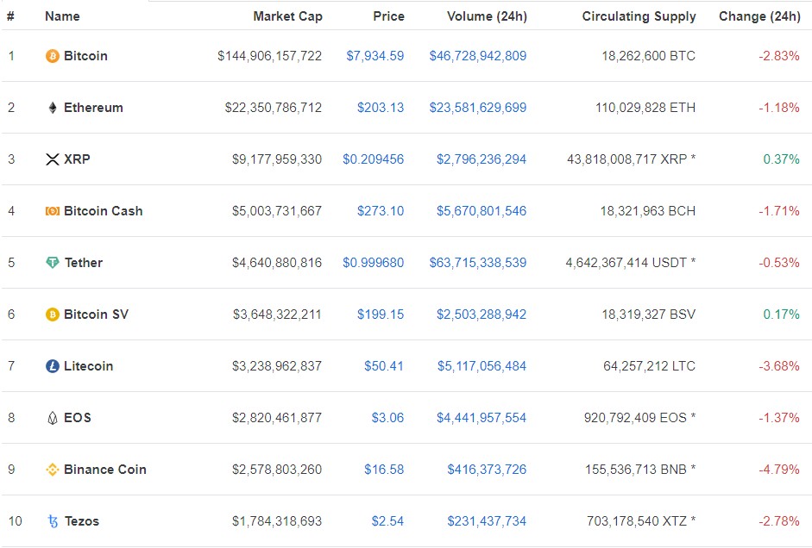Sort by the Name column header
812x548 pixels.
[62, 16]
